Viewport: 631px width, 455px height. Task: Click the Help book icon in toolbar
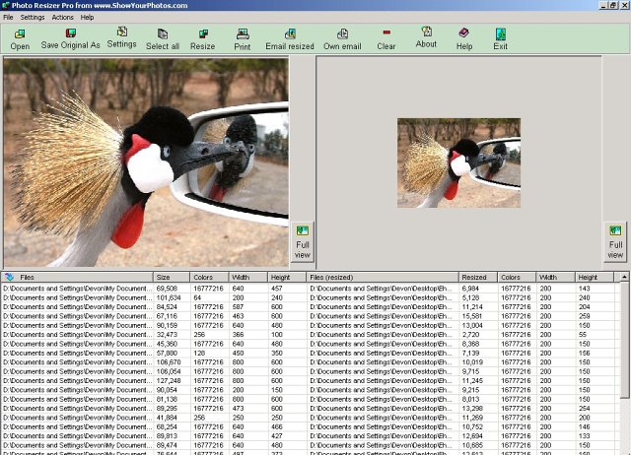pyautogui.click(x=464, y=32)
